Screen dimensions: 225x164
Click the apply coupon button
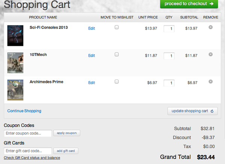pyautogui.click(x=67, y=133)
